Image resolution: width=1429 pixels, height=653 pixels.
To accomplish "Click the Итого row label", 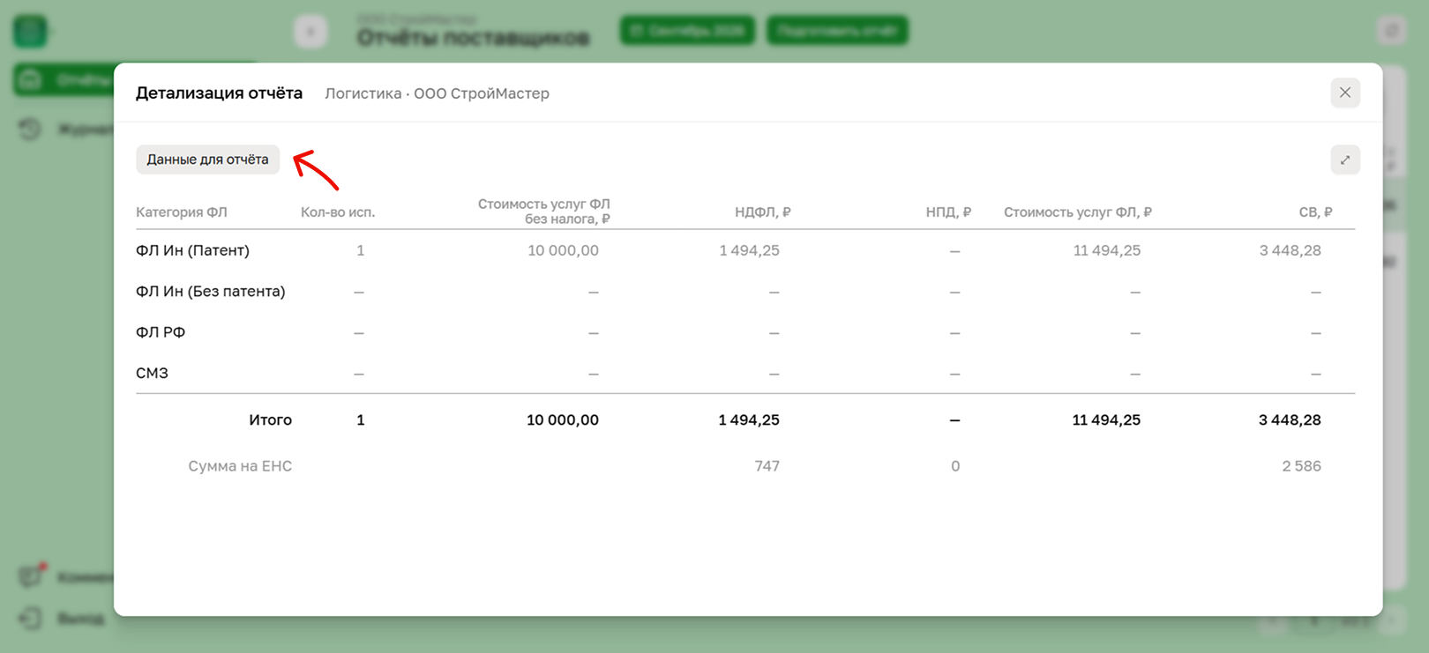I will point(270,419).
